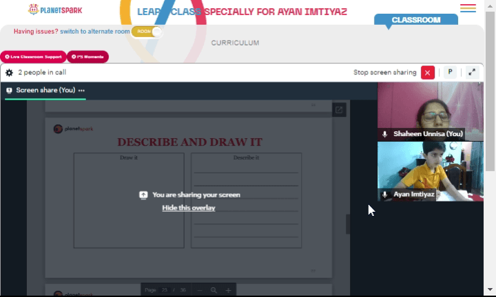Click the 'Draw it' box label
Screen dimensions: 496x297
129,157
